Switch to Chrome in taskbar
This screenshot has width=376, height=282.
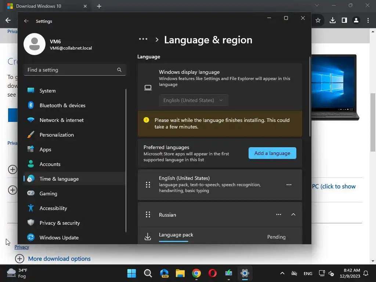[196, 273]
